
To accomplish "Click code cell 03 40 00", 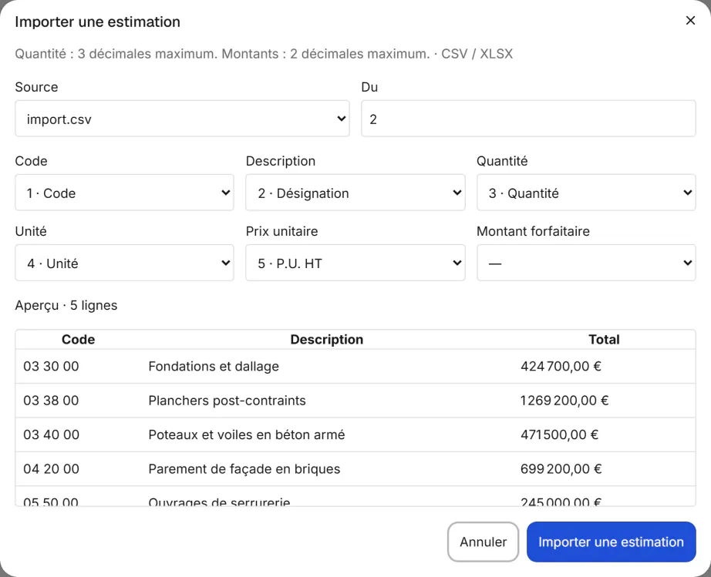I will coord(51,434).
